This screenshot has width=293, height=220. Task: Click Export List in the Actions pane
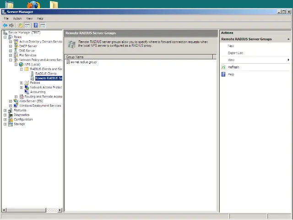click(235, 53)
